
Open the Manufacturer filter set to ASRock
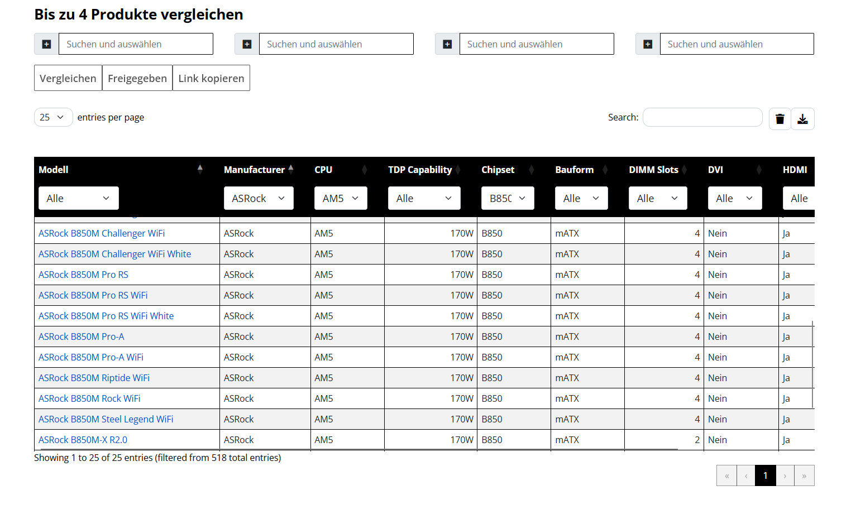click(x=259, y=198)
